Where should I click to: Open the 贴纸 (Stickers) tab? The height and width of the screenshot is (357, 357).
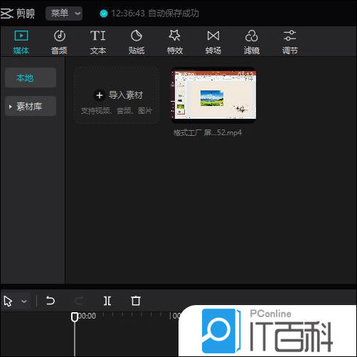(x=137, y=42)
